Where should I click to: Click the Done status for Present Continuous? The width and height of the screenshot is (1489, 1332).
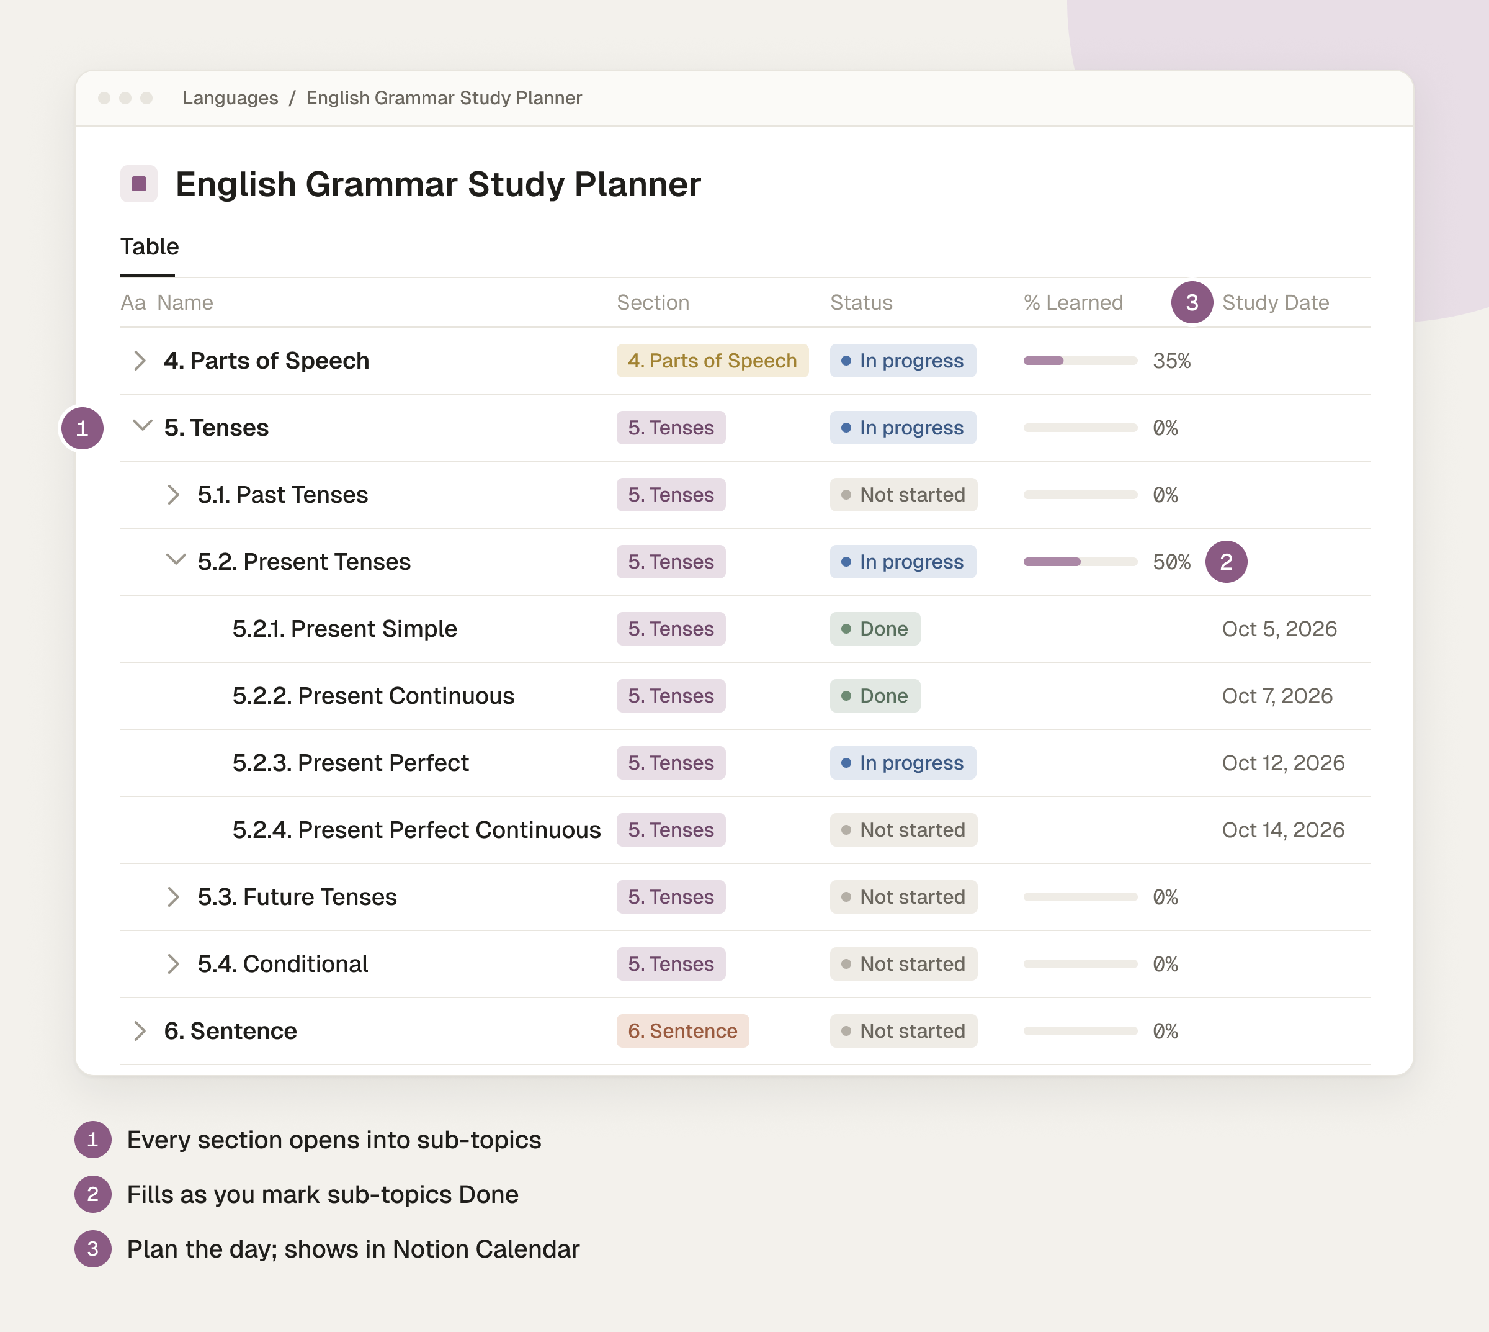pyautogui.click(x=875, y=696)
